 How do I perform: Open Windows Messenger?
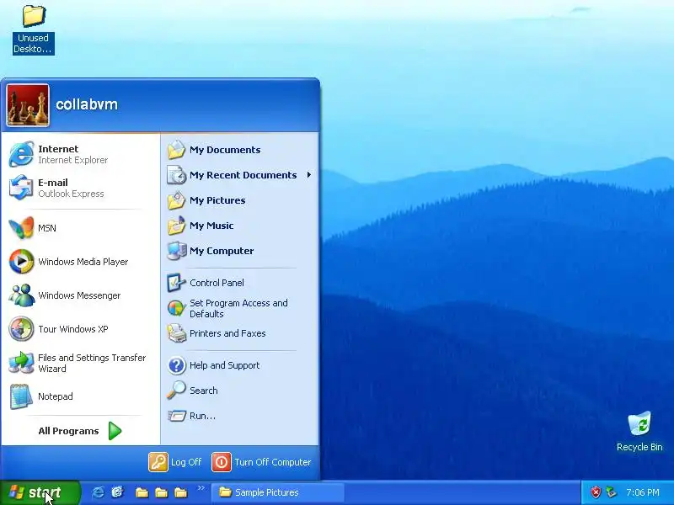pos(80,295)
